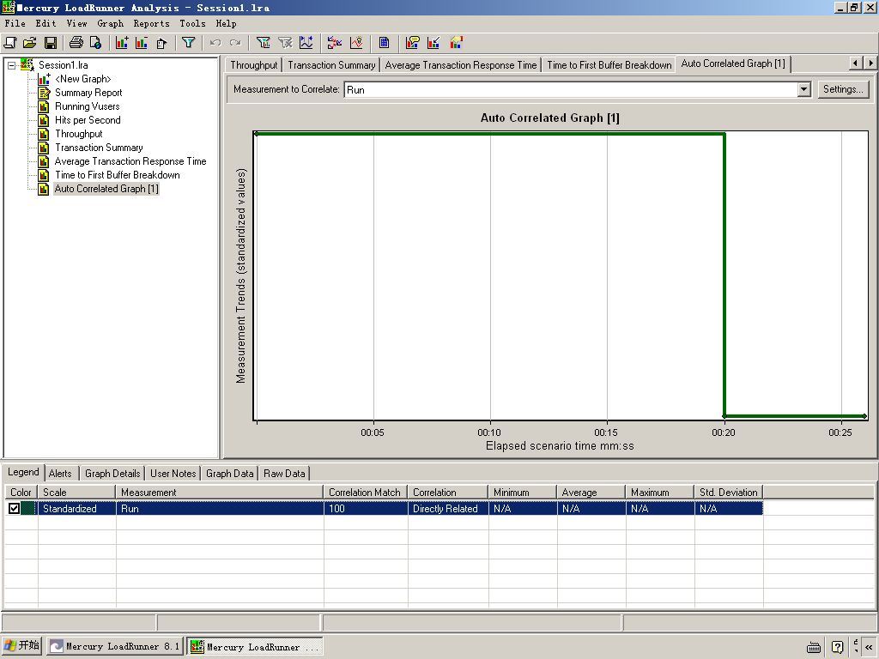
Task: Click the funnel-with-chart graph filter icon
Action: [263, 43]
